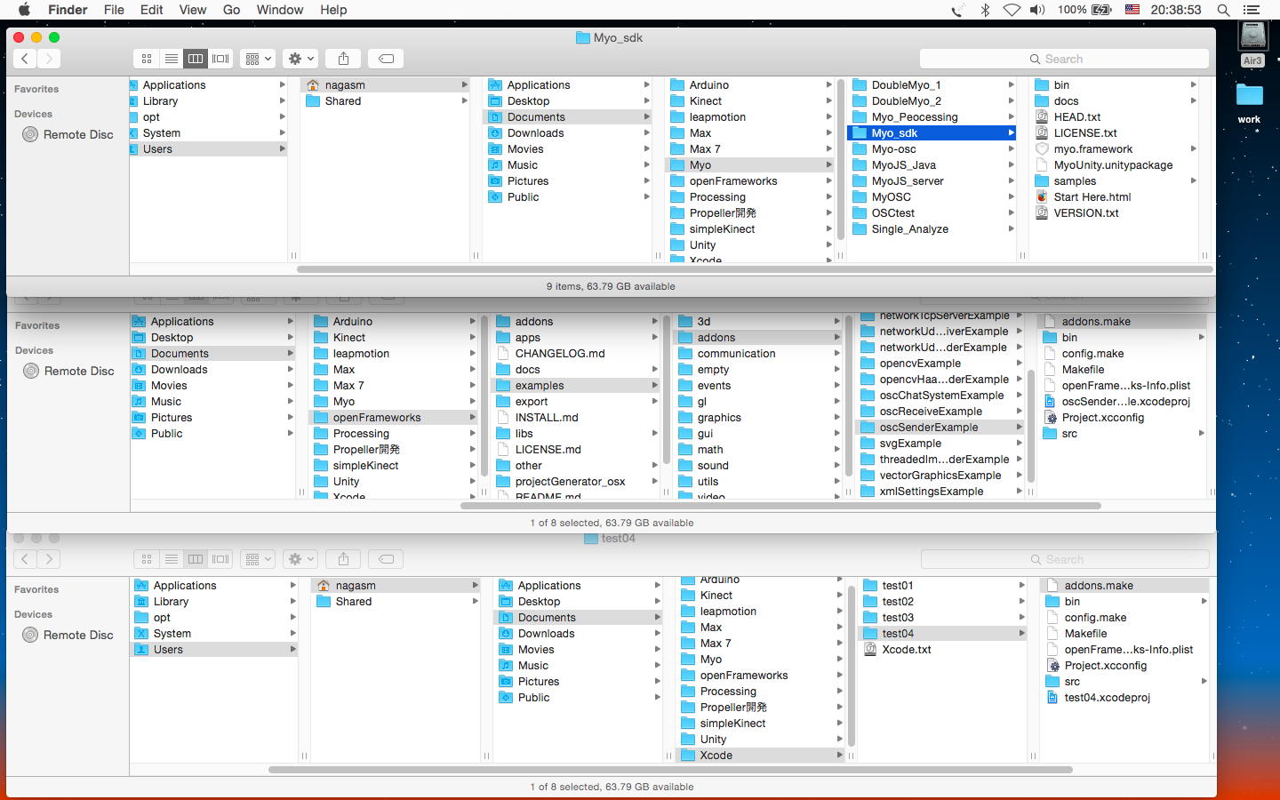The height and width of the screenshot is (800, 1280).
Task: Select the test02 folder
Action: [898, 602]
